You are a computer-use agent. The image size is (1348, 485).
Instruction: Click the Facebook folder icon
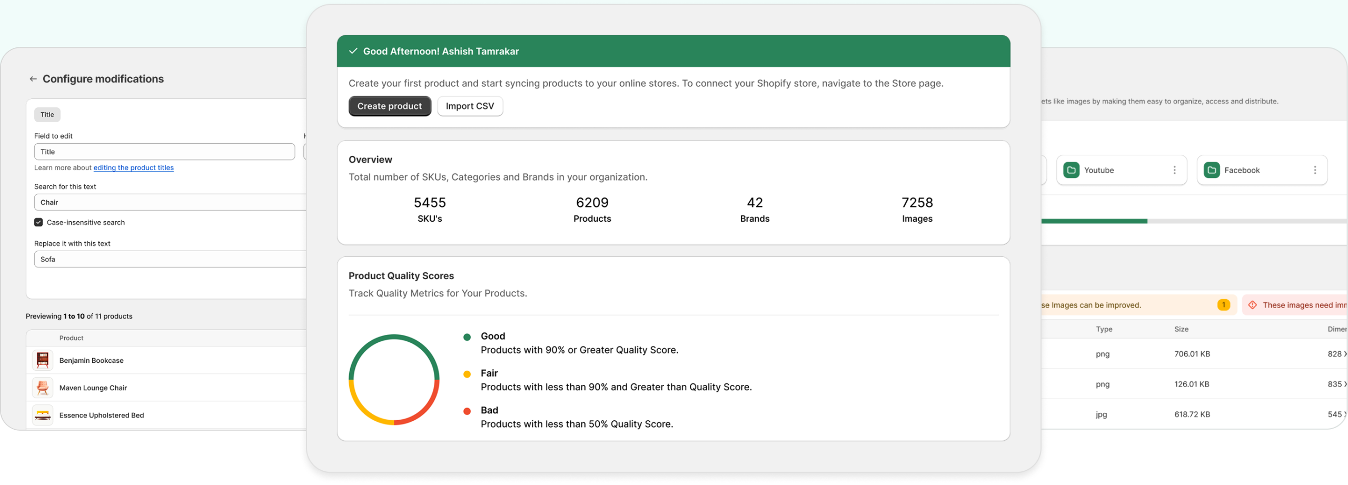[x=1211, y=170]
